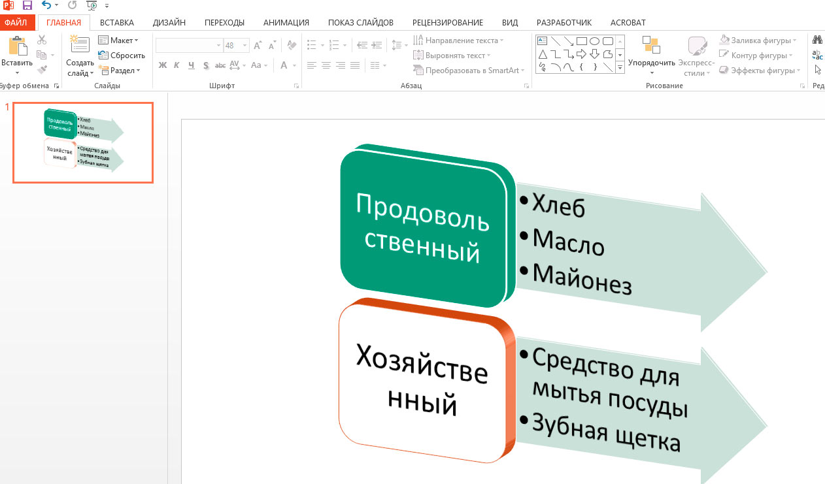Screen dimensions: 825x484
Task: Click the Упорядочить arrange icon
Action: pyautogui.click(x=651, y=45)
